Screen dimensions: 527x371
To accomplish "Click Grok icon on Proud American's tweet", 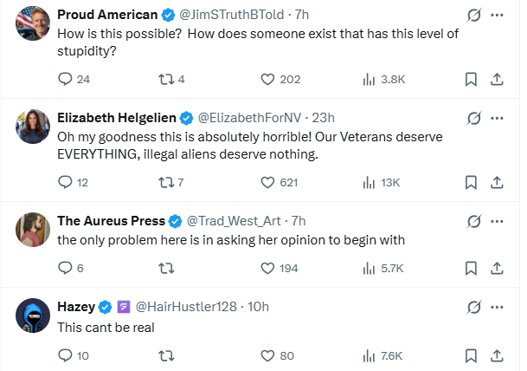I will coord(473,16).
